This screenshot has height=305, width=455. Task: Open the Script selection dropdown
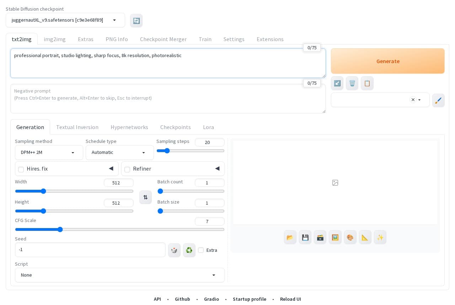click(x=120, y=275)
